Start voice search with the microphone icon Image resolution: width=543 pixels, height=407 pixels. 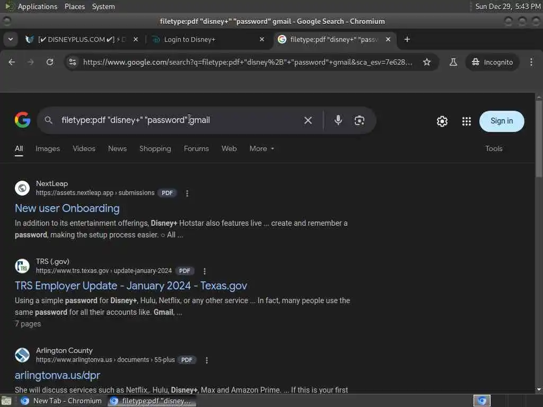338,120
